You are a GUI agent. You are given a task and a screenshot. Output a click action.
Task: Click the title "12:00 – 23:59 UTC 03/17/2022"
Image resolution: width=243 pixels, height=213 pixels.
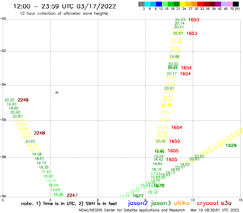click(x=65, y=7)
